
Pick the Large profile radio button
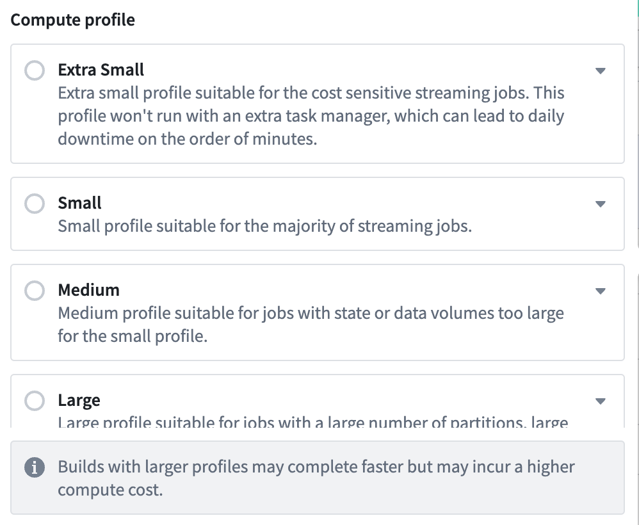click(35, 401)
